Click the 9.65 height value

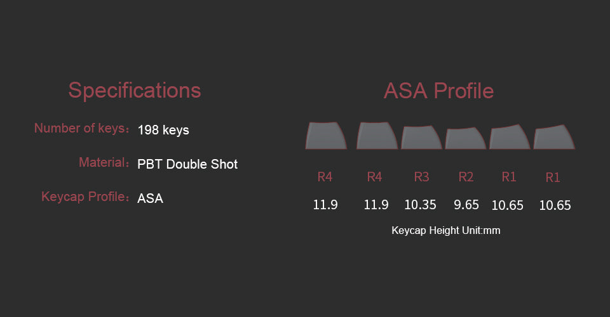coord(466,205)
